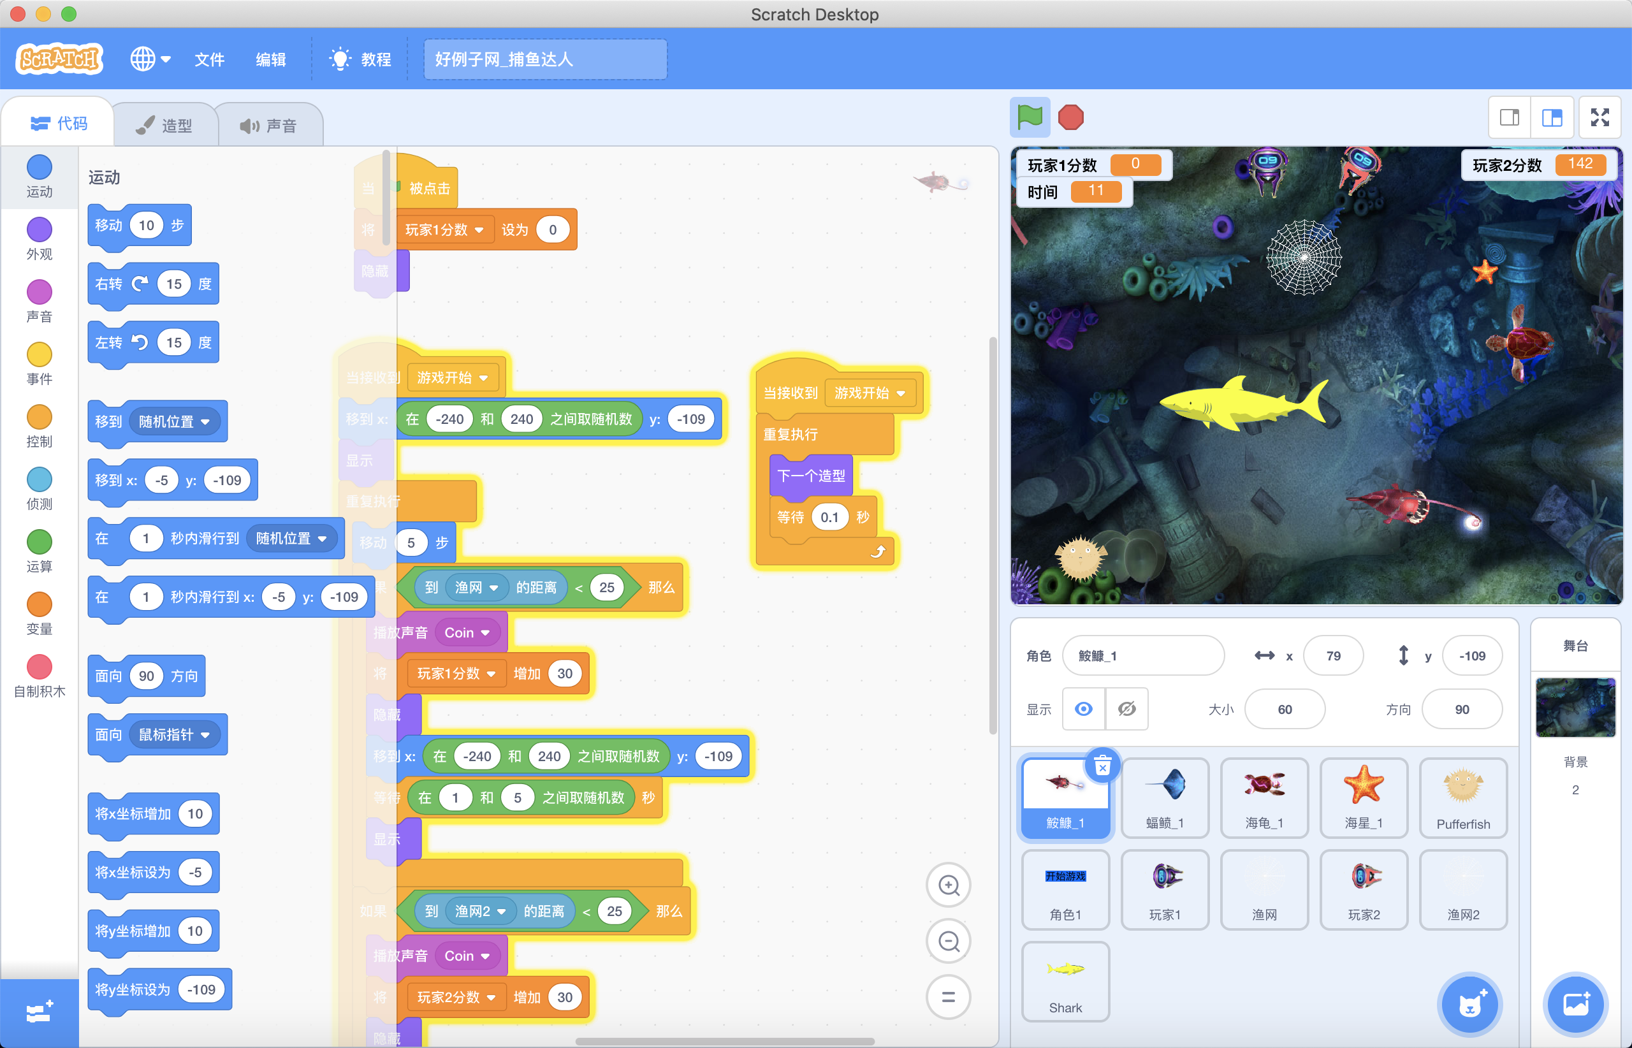Select the 玩家1 sprite
Image resolution: width=1632 pixels, height=1048 pixels.
1165,889
